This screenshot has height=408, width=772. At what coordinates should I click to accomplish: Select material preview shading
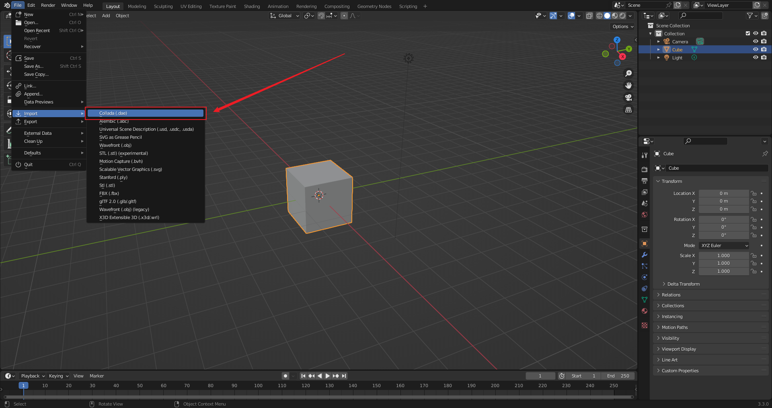[x=615, y=16]
